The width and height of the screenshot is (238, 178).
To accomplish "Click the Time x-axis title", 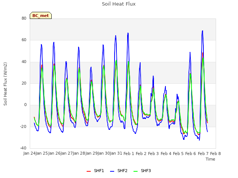I will pos(210,159).
